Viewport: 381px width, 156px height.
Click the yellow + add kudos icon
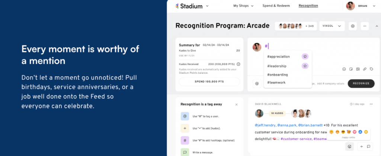point(185,128)
